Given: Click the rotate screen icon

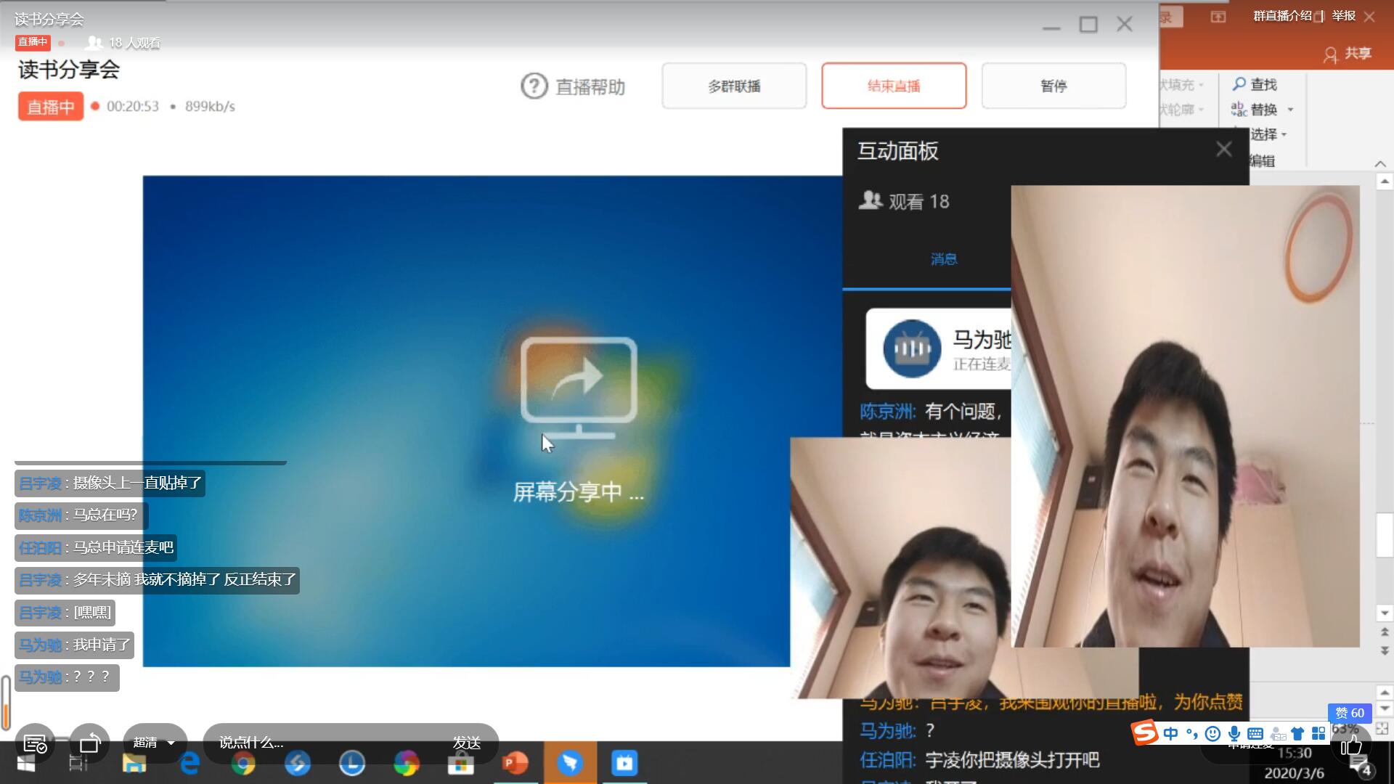Looking at the screenshot, I should (x=90, y=743).
